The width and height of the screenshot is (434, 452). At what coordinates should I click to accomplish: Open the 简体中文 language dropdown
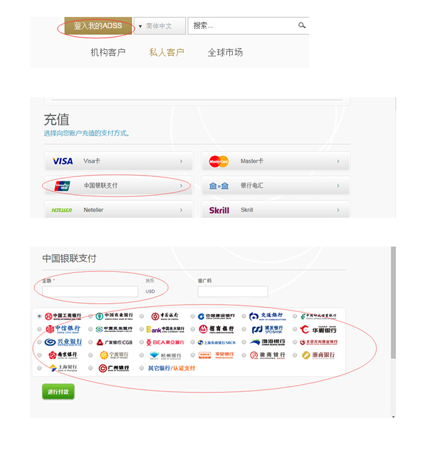tap(160, 26)
